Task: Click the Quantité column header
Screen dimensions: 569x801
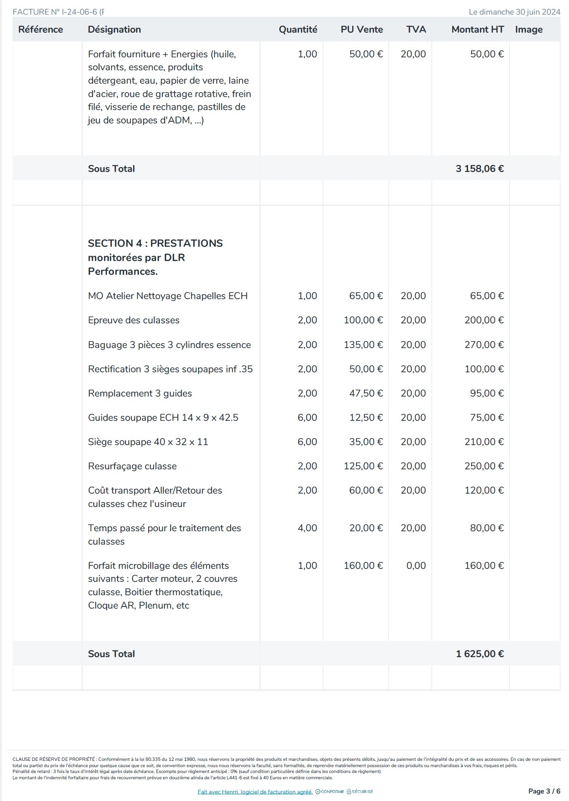Action: (x=298, y=29)
